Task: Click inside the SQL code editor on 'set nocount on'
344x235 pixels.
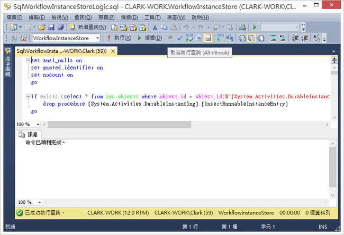Action: [x=52, y=75]
